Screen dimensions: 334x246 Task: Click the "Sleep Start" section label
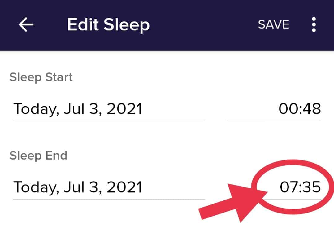point(41,77)
